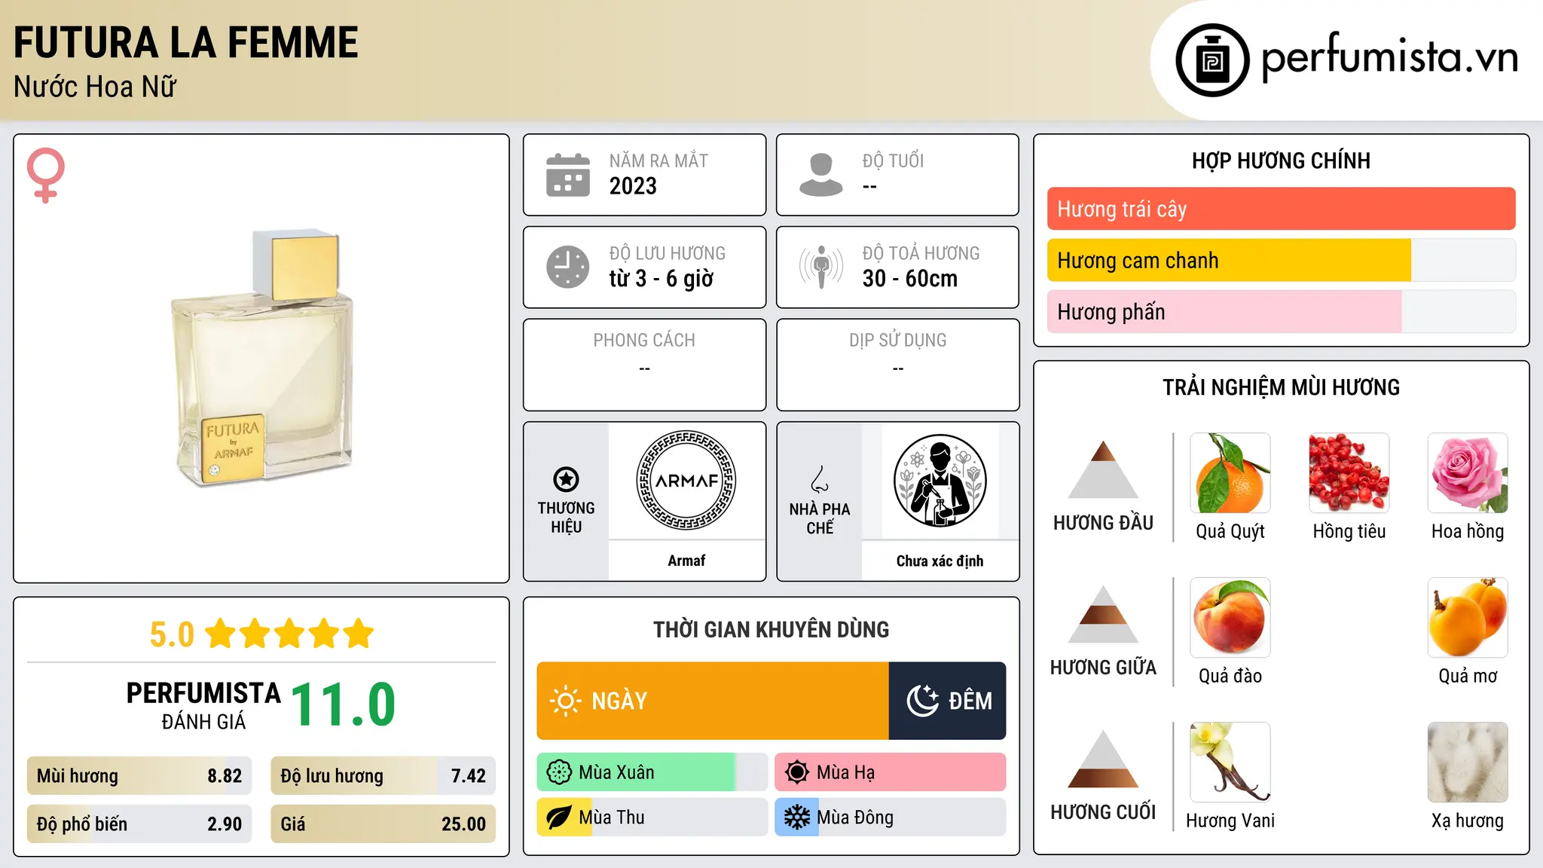Click the Ngày daytime usage bar

point(713,701)
